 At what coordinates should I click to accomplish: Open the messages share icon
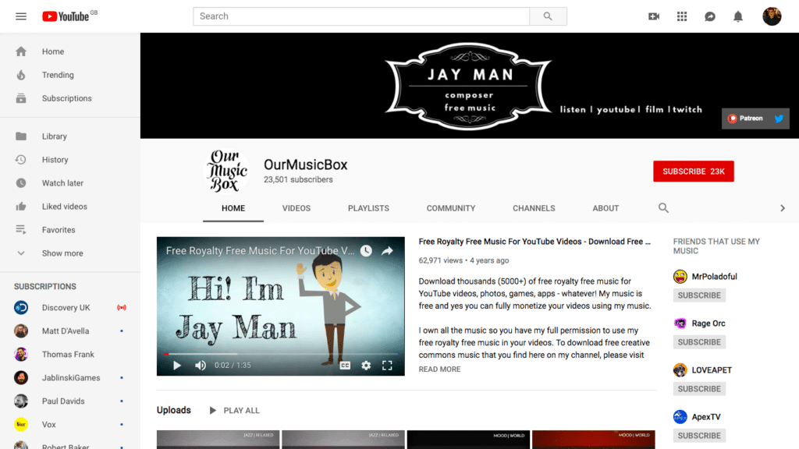click(x=710, y=16)
